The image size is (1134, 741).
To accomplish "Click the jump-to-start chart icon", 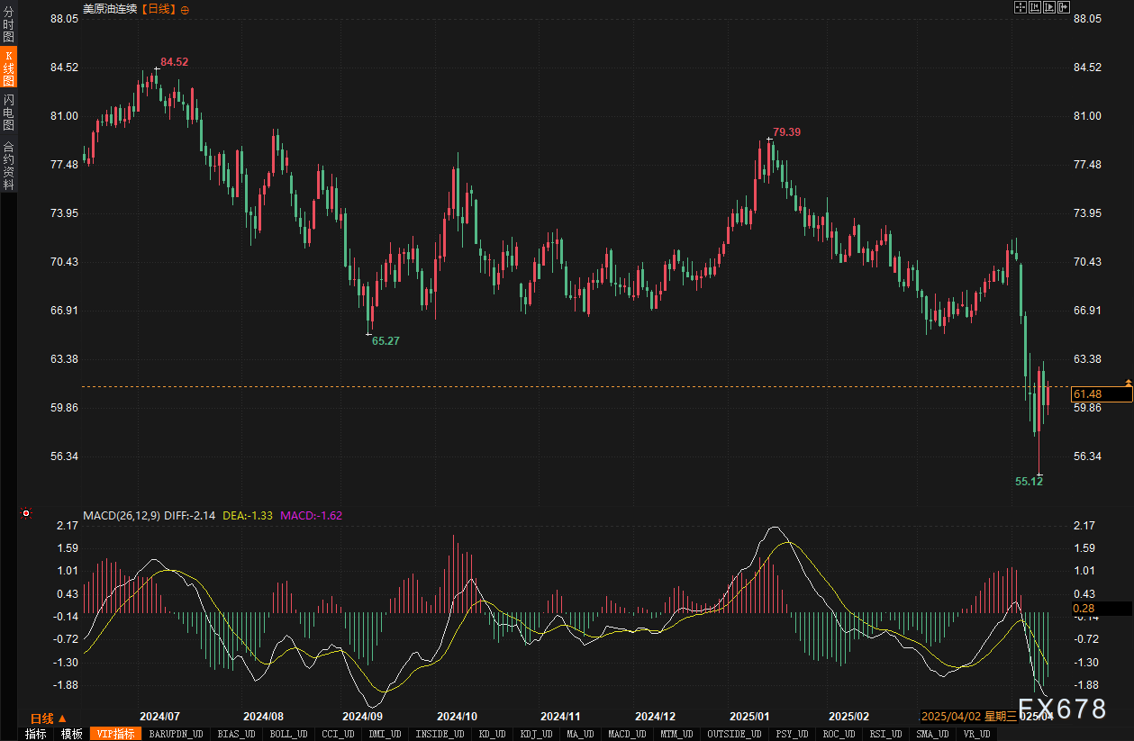I will (1035, 8).
